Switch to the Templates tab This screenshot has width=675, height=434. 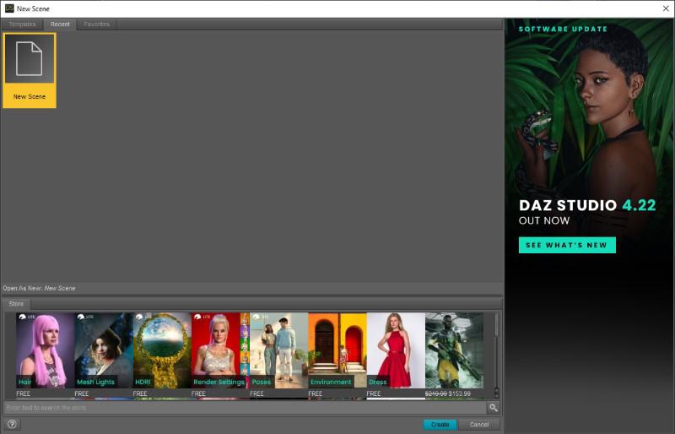23,24
